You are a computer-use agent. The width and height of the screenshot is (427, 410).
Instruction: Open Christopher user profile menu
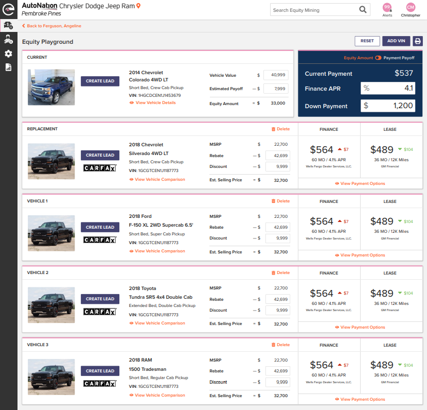tap(411, 8)
